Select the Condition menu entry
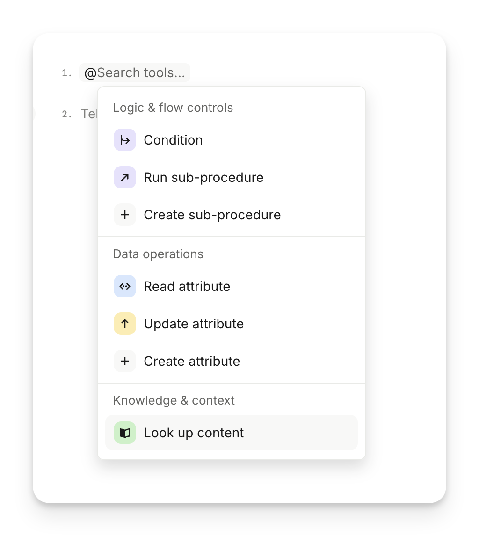Viewport: 479px width, 536px height. point(173,140)
